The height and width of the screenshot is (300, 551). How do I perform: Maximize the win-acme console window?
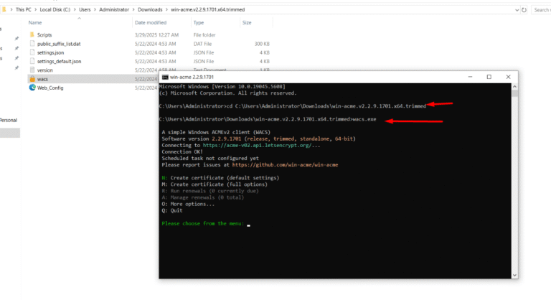(489, 77)
